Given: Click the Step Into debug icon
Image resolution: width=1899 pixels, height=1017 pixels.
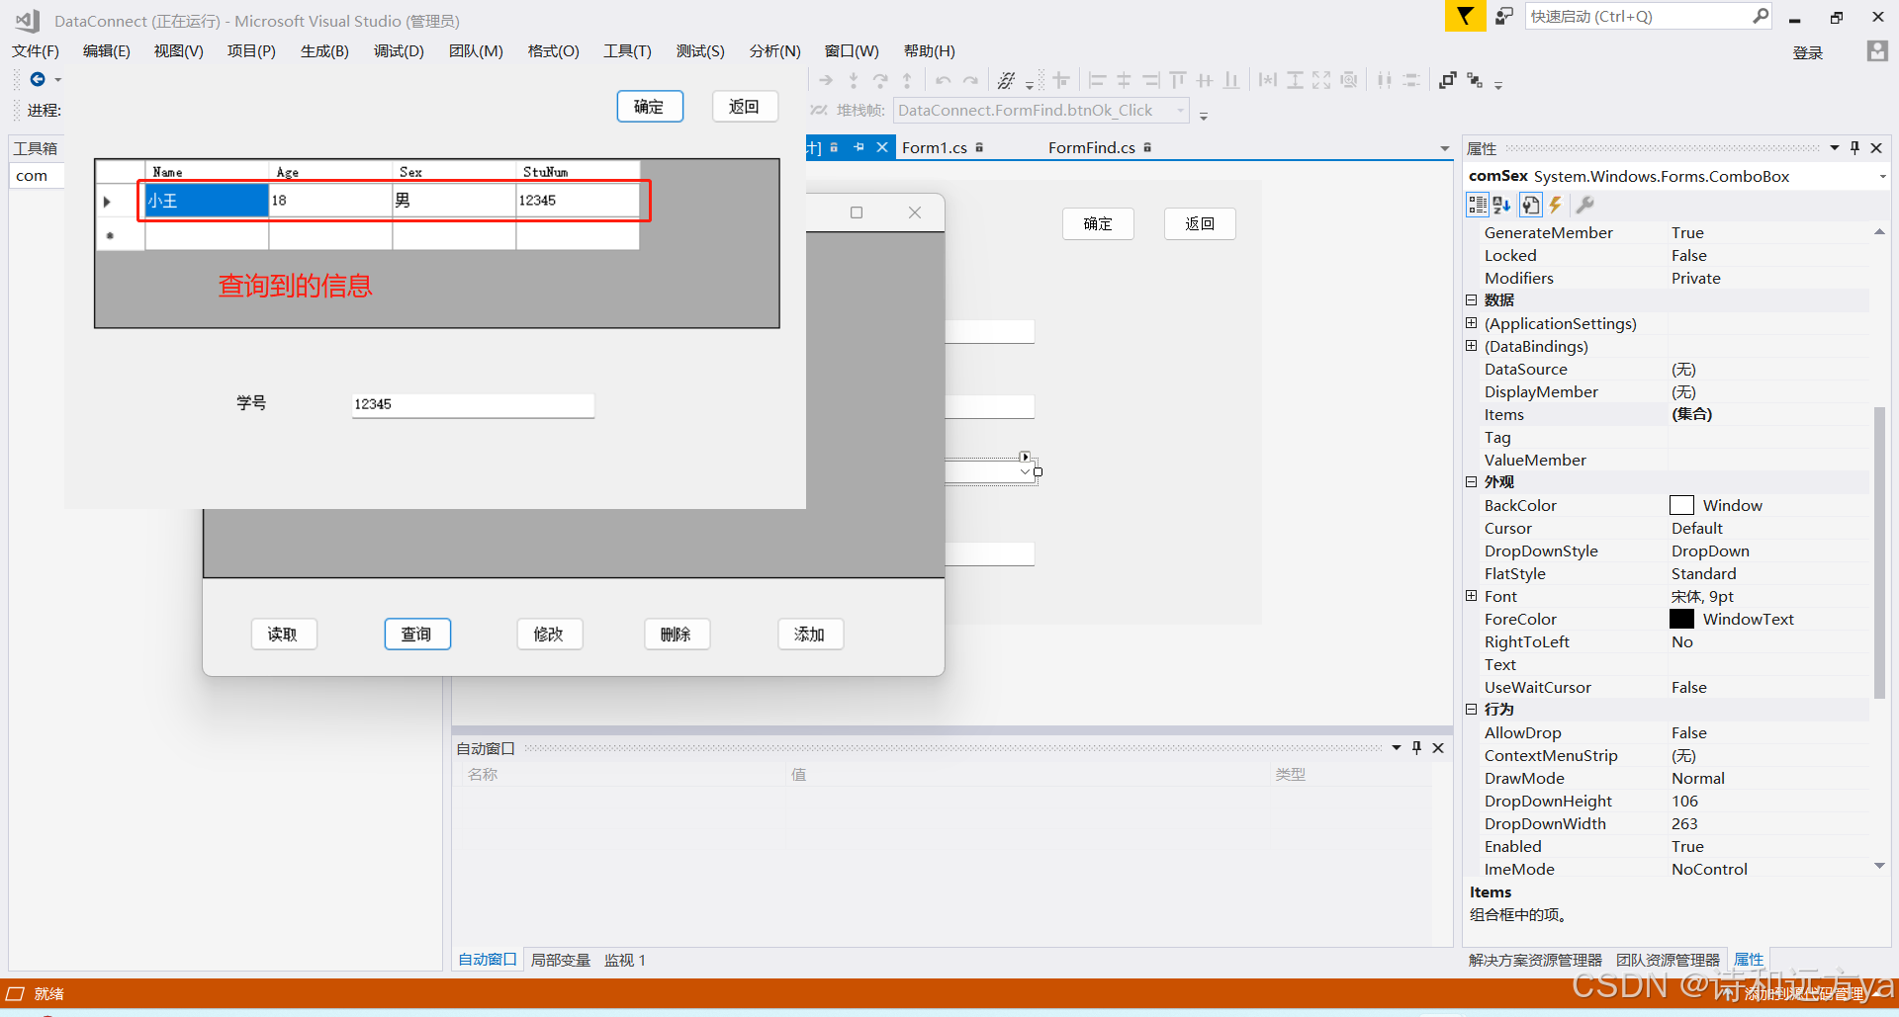Looking at the screenshot, I should pos(853,80).
